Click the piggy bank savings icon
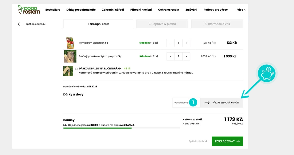Viewport: 294px width, 155px height. (x=266, y=73)
